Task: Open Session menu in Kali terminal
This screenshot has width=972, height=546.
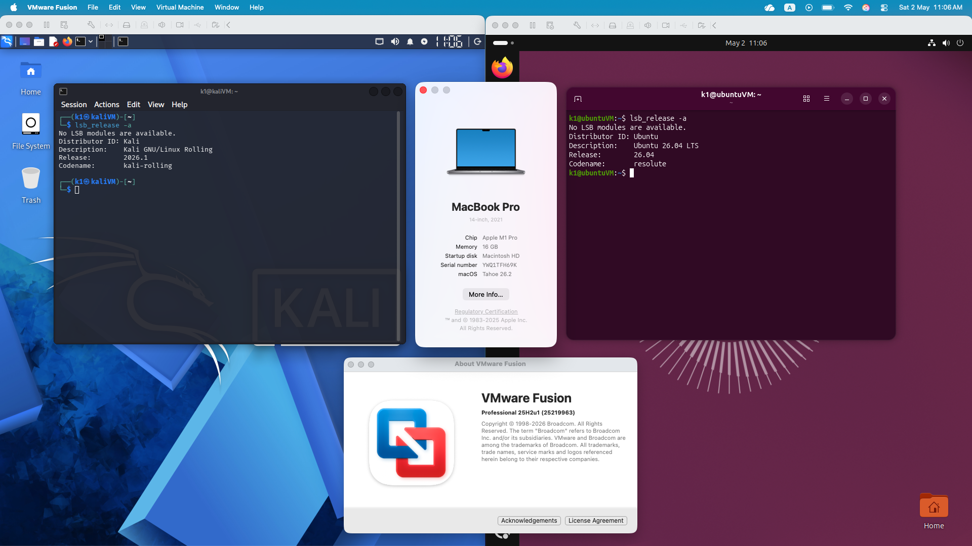Action: pos(74,105)
